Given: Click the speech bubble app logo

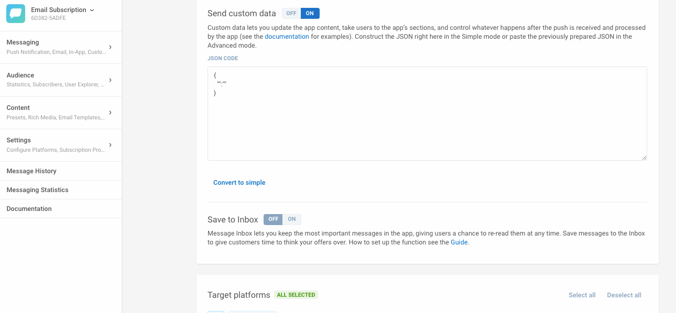Looking at the screenshot, I should tap(16, 14).
